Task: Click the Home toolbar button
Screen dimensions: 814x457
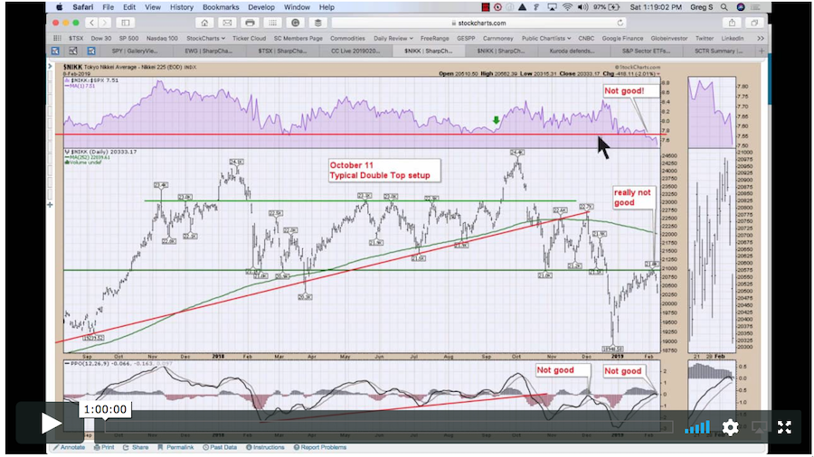Action: (204, 23)
